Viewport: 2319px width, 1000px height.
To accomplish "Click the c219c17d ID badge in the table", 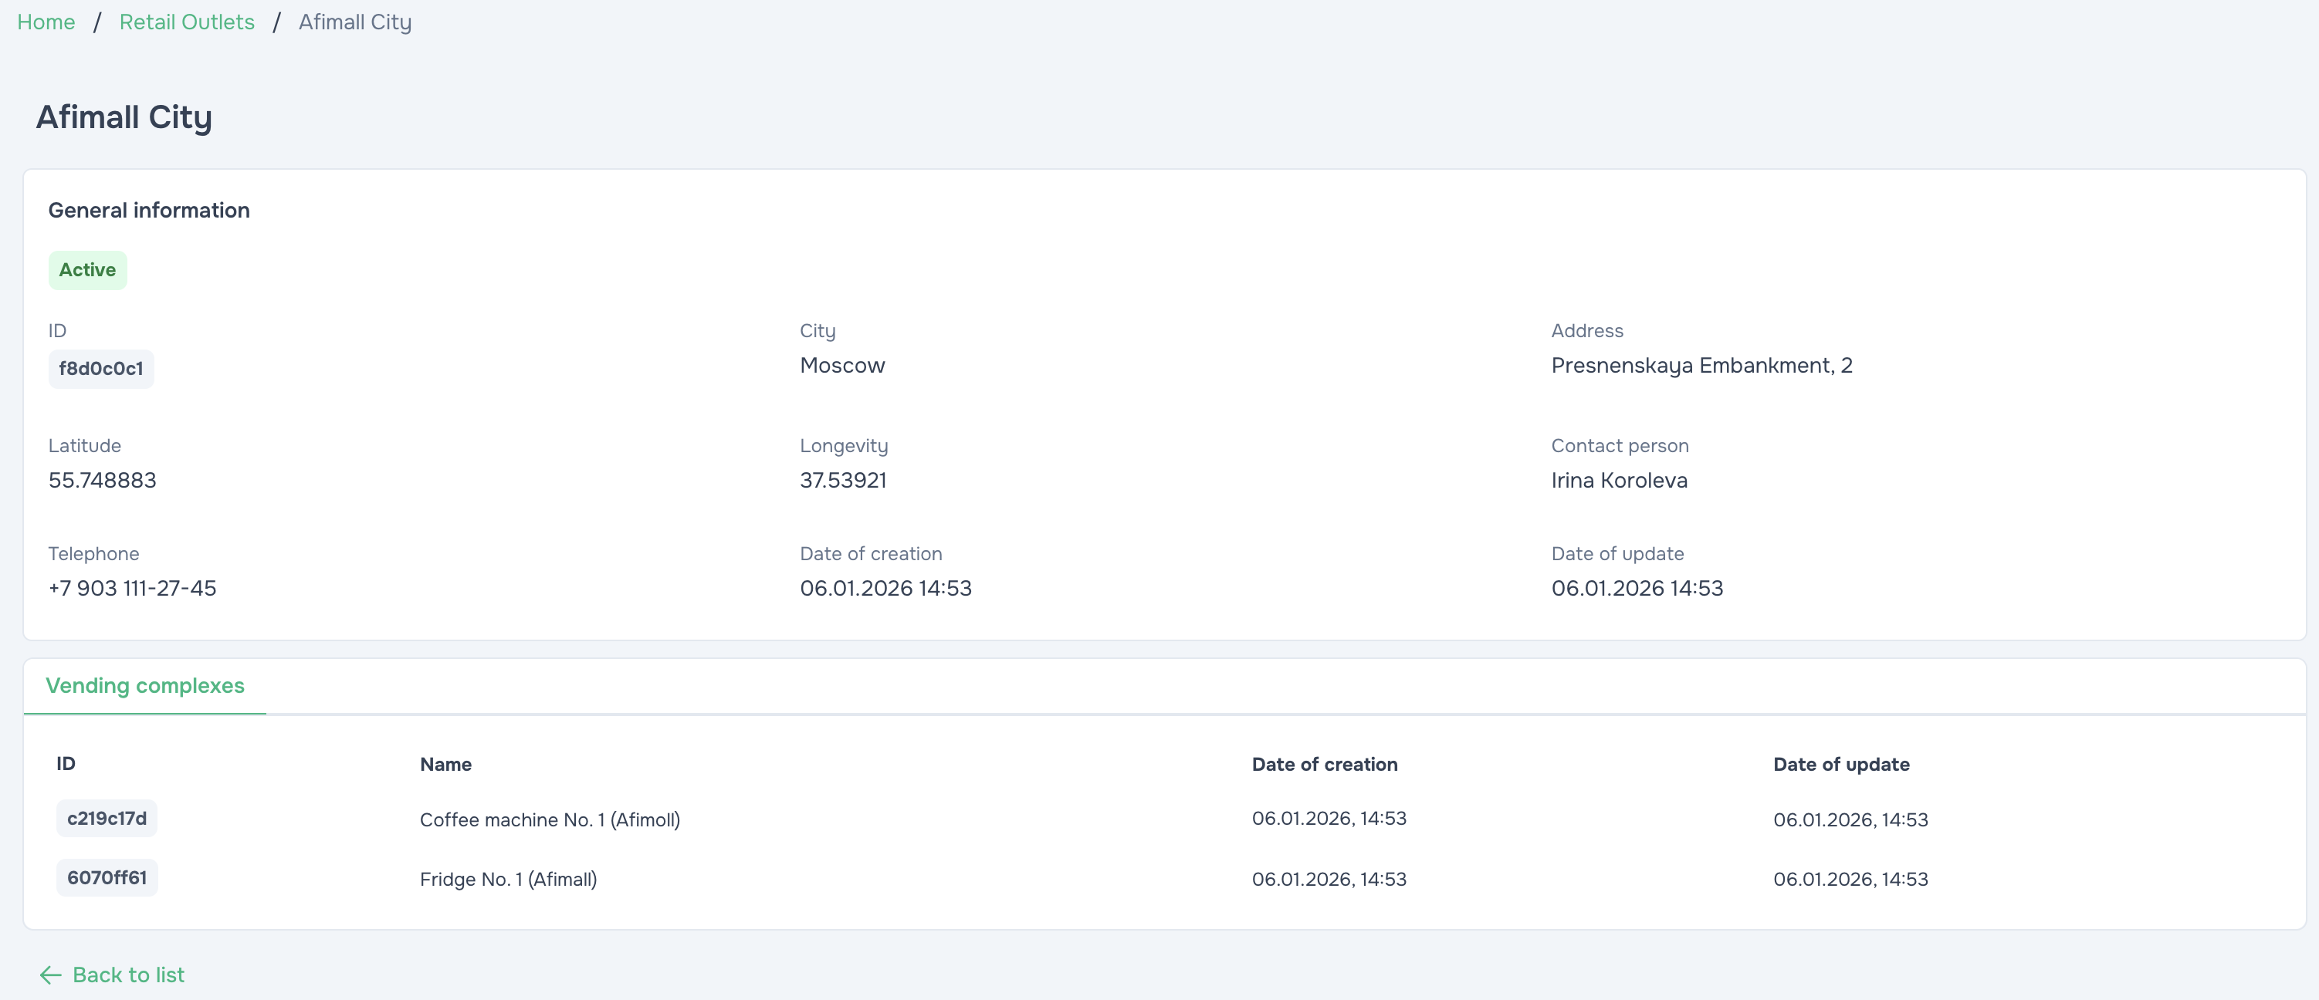I will click(x=107, y=818).
